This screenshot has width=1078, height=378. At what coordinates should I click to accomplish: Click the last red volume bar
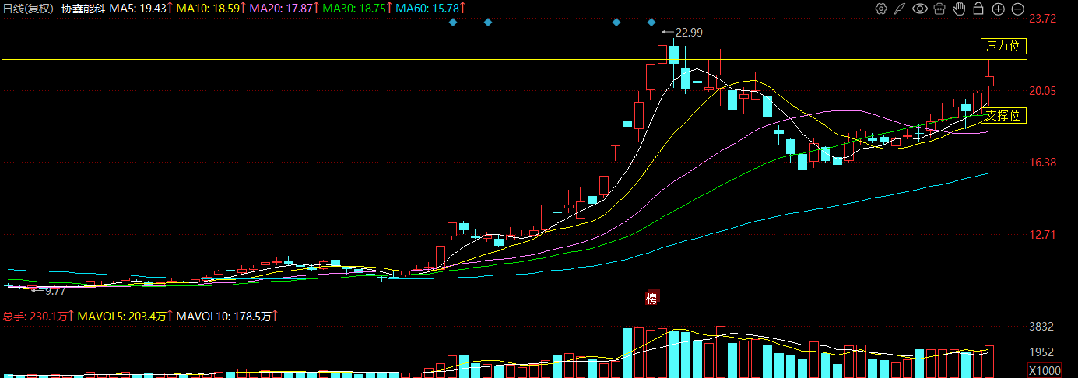pyautogui.click(x=989, y=362)
